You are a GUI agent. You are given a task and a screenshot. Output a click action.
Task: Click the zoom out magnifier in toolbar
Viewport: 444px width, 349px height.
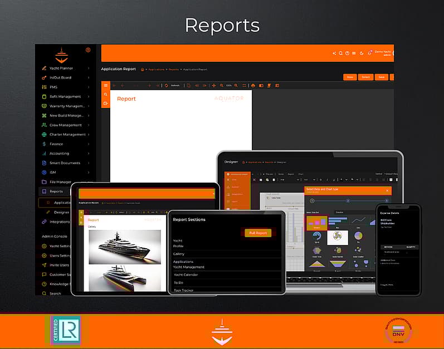point(221,85)
